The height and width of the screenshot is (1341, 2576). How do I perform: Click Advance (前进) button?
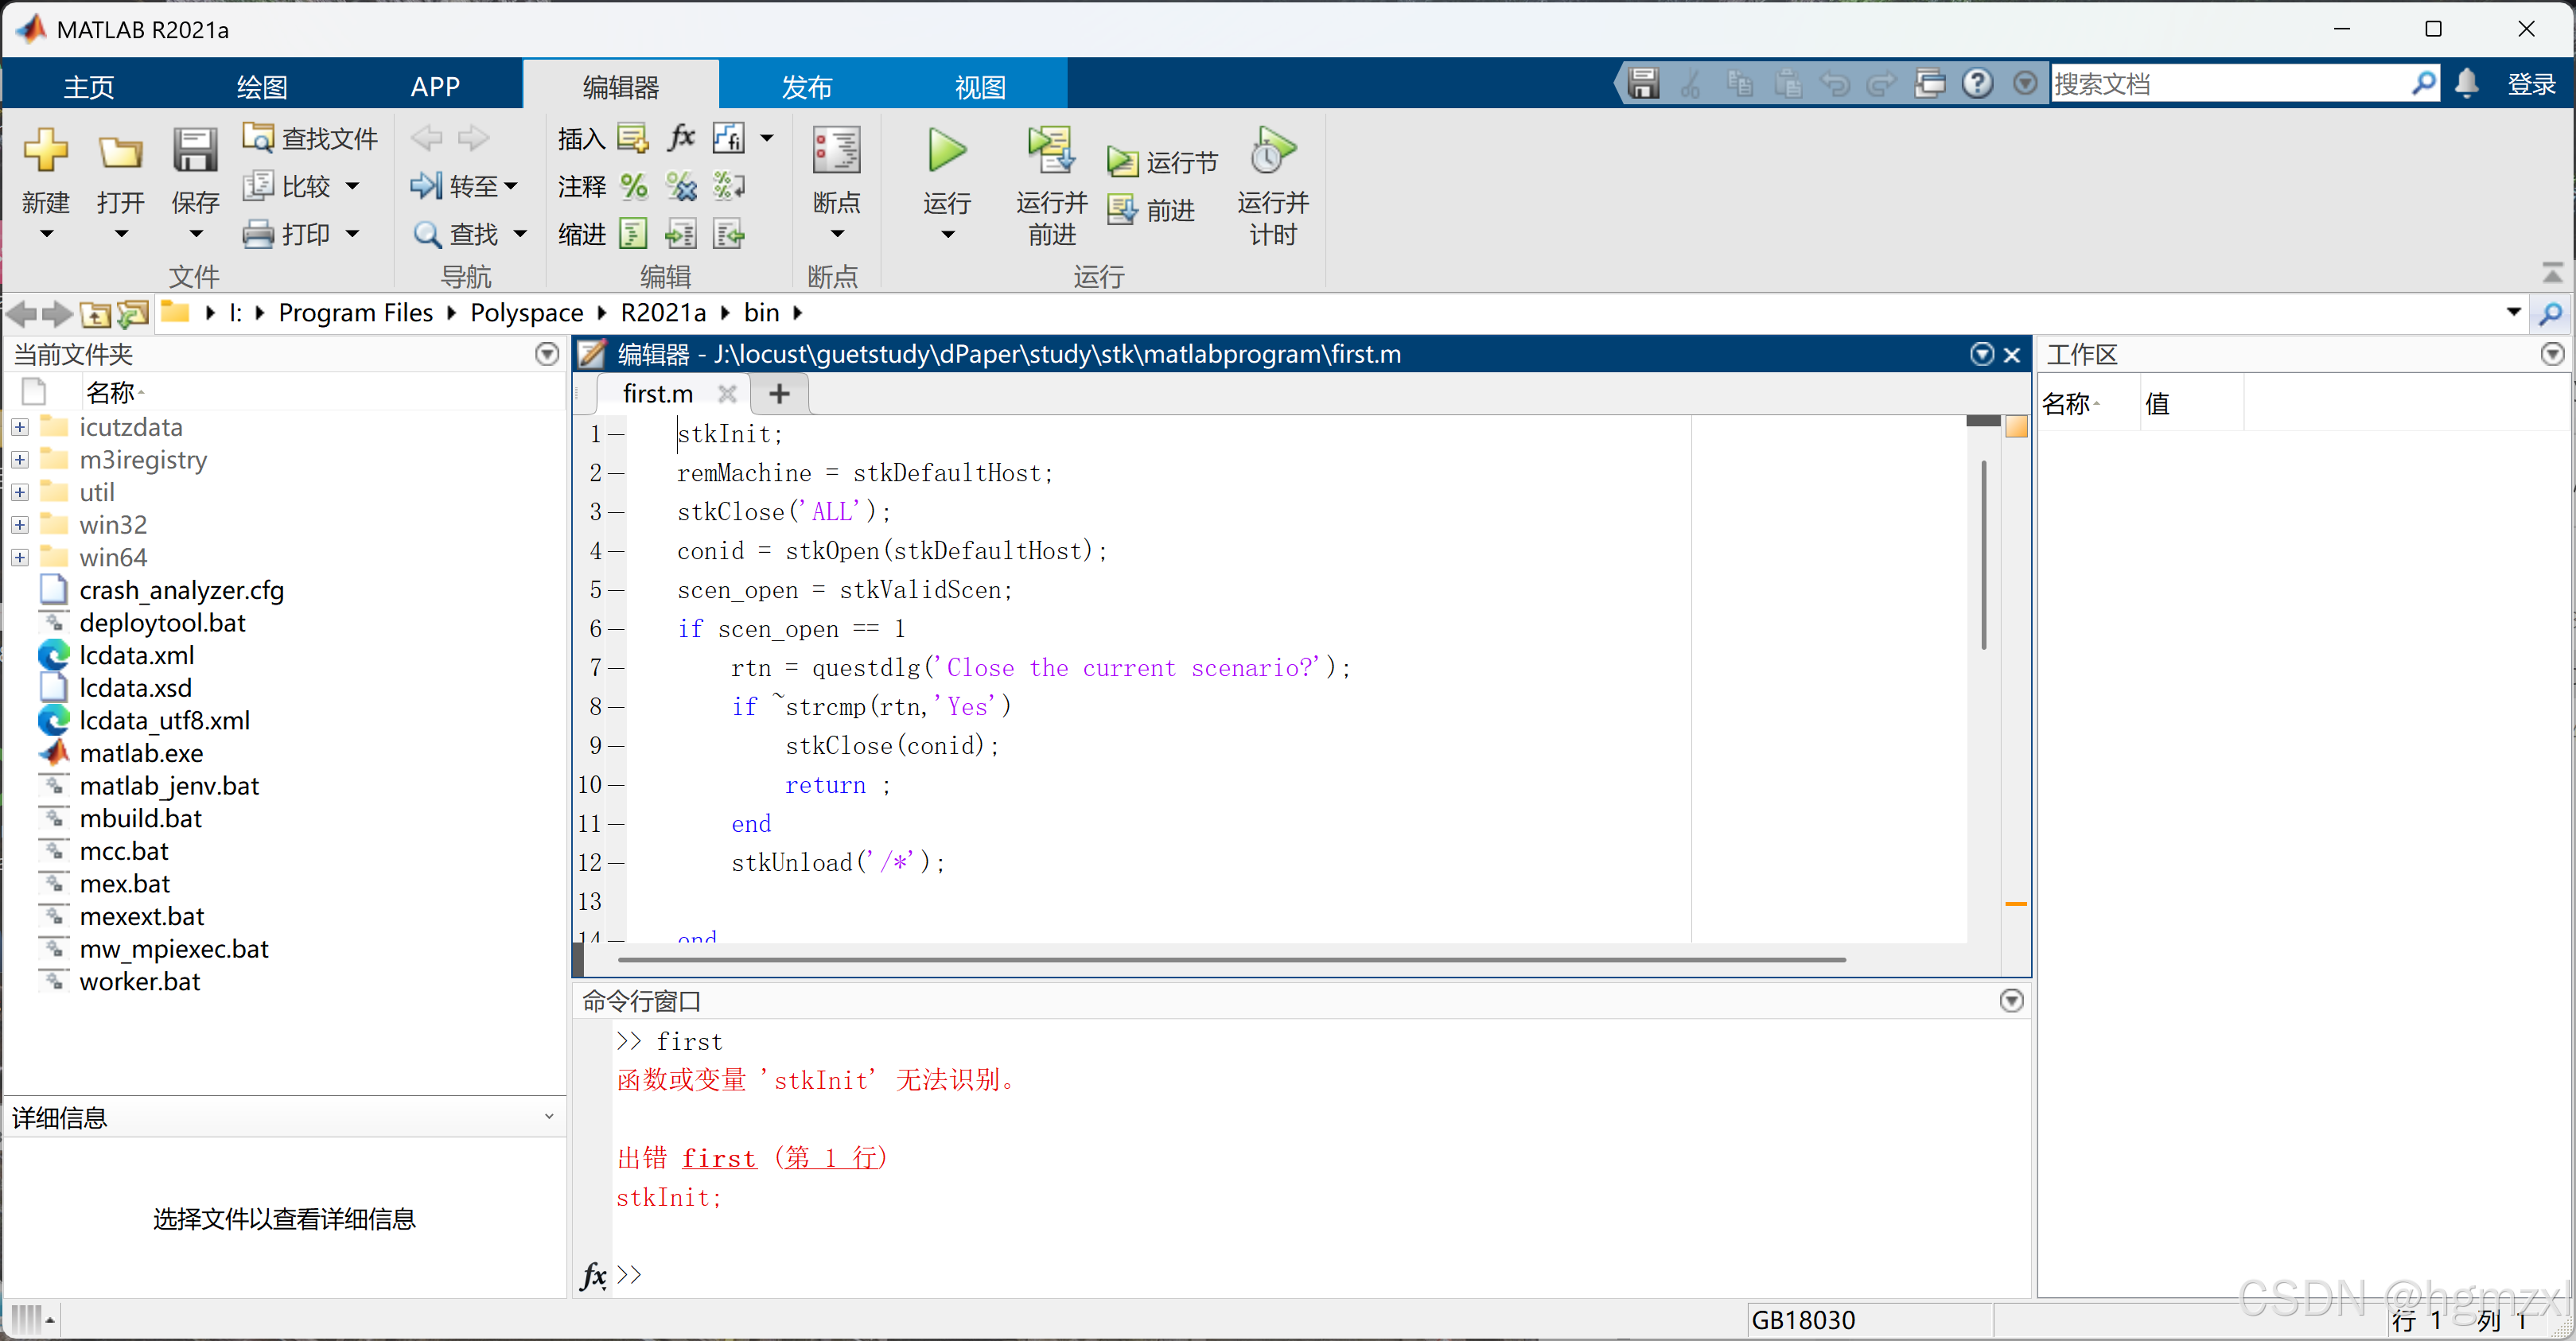[x=1152, y=210]
